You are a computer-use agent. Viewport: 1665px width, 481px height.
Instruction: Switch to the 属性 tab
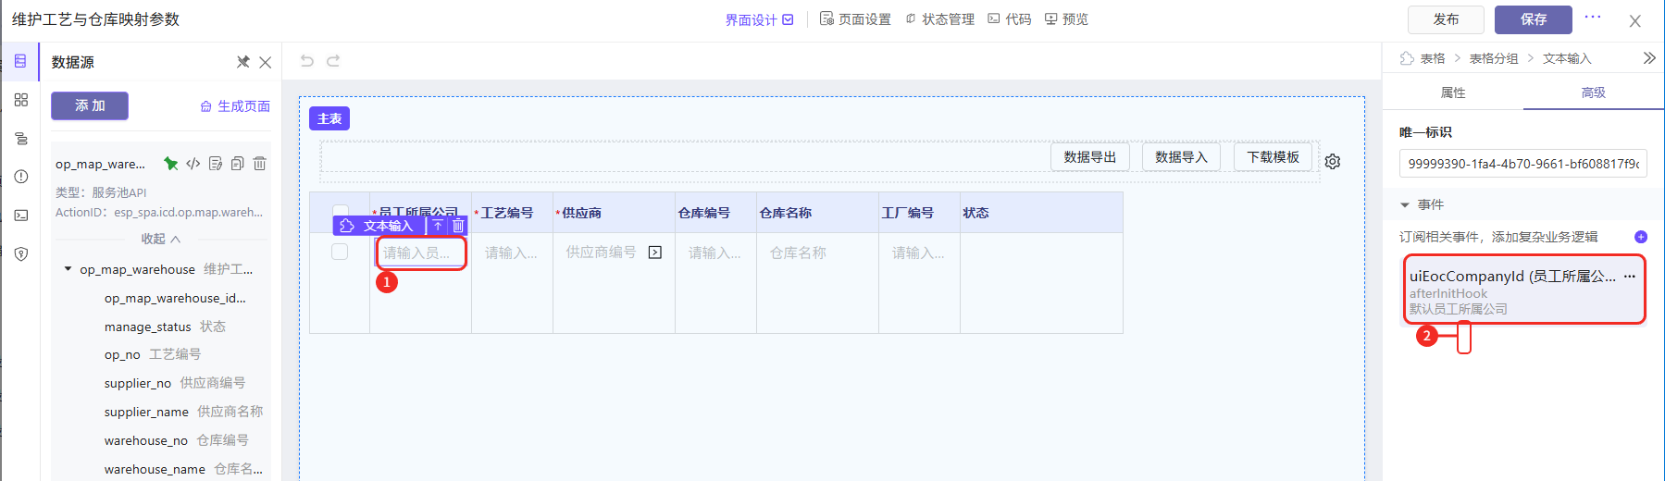[1452, 92]
